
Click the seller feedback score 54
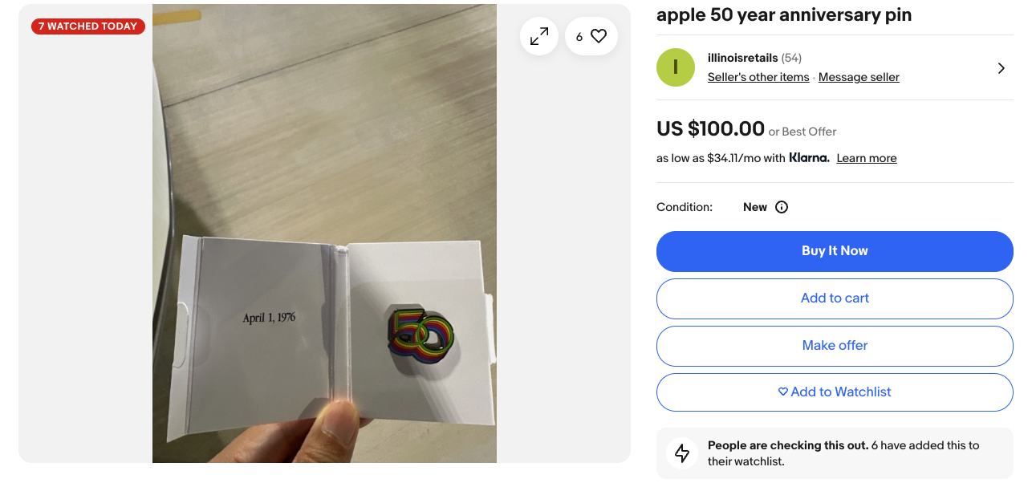(x=791, y=58)
